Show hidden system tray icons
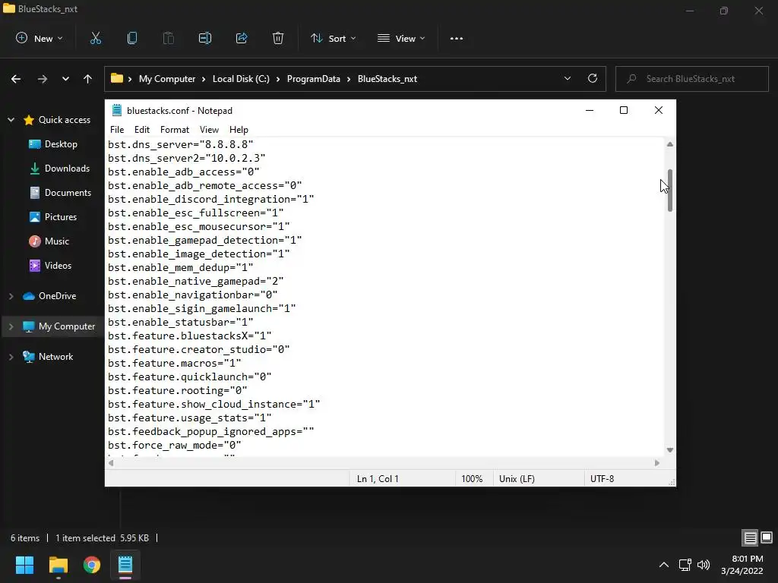Screen dimensions: 778x583 point(664,565)
